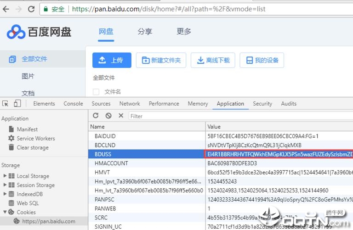Select https://pan.baidu.com under Cookies
Screen dimensions: 353x230
tap(49, 221)
